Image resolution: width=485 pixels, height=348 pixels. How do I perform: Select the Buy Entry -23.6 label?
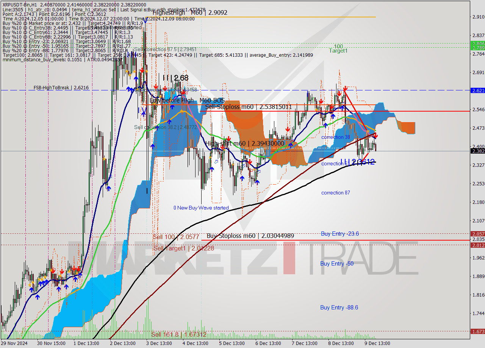[x=340, y=234]
